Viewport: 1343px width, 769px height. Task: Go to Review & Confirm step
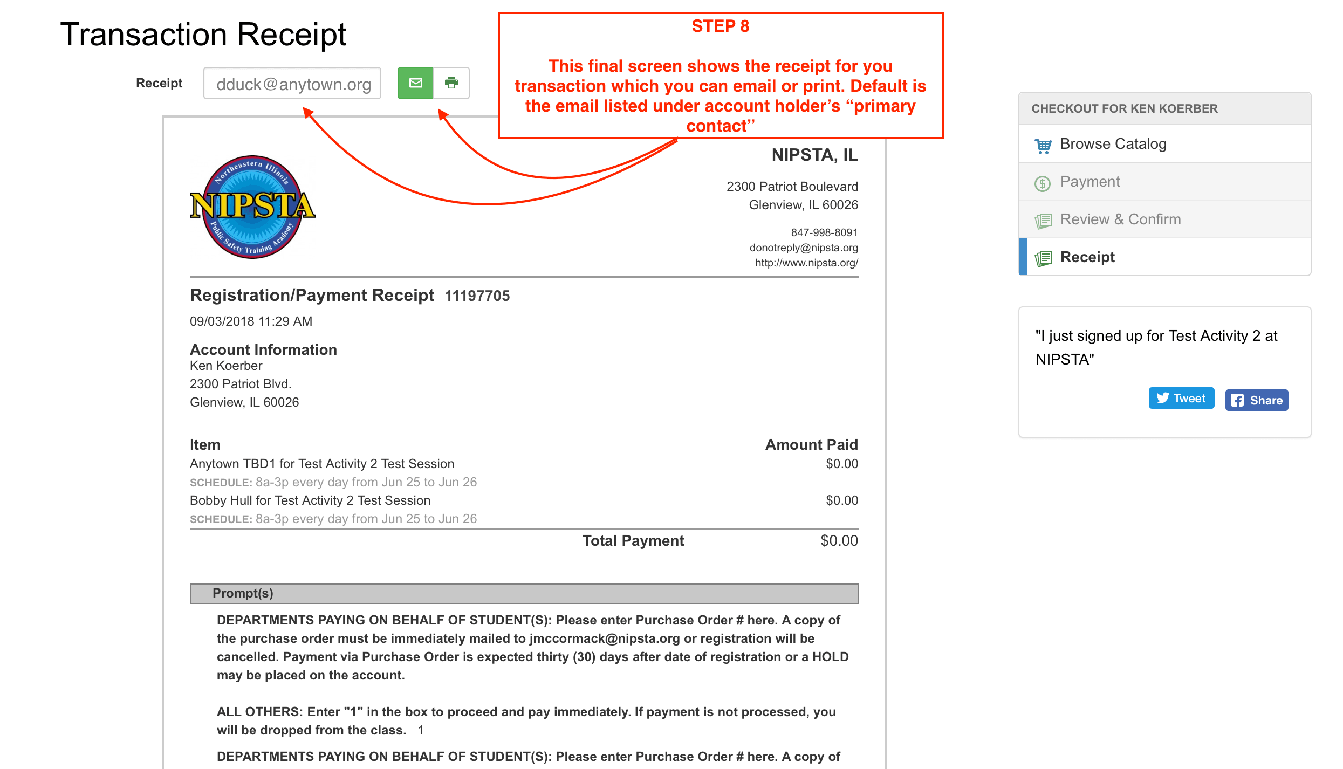(1120, 219)
